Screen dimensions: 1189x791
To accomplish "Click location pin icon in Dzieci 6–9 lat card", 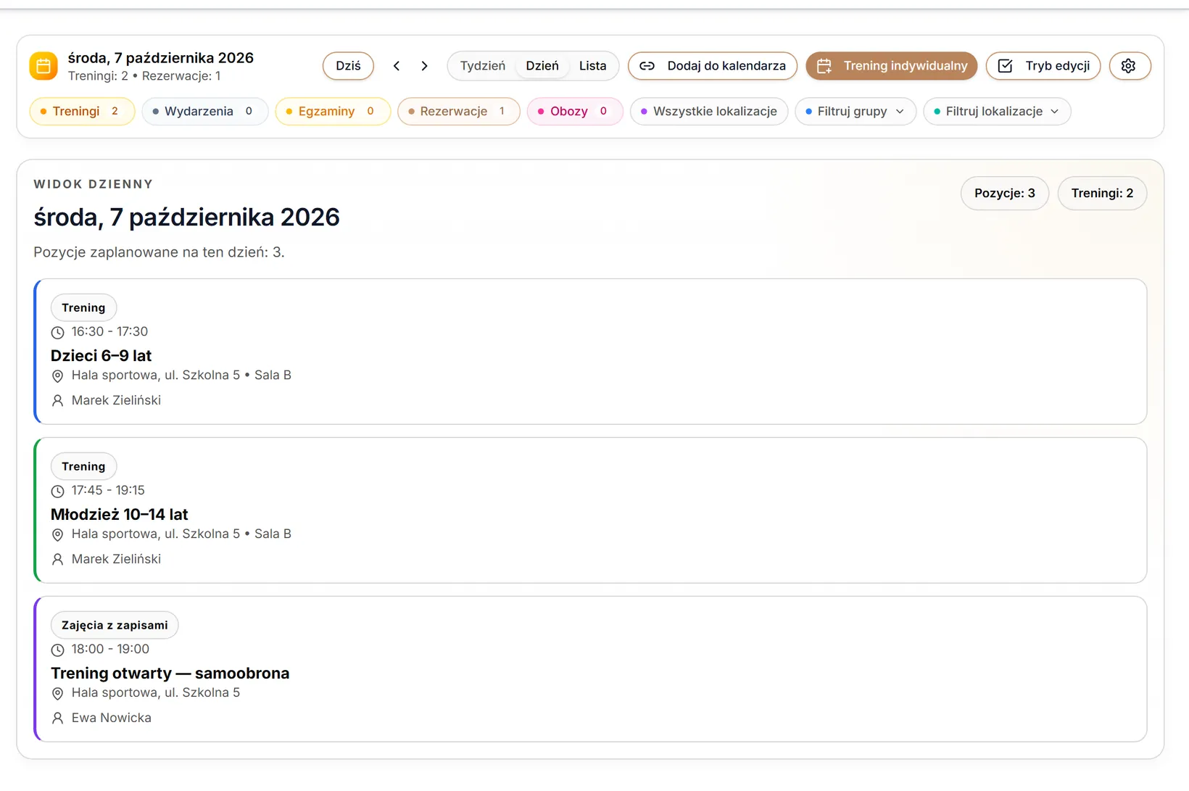I will [58, 376].
